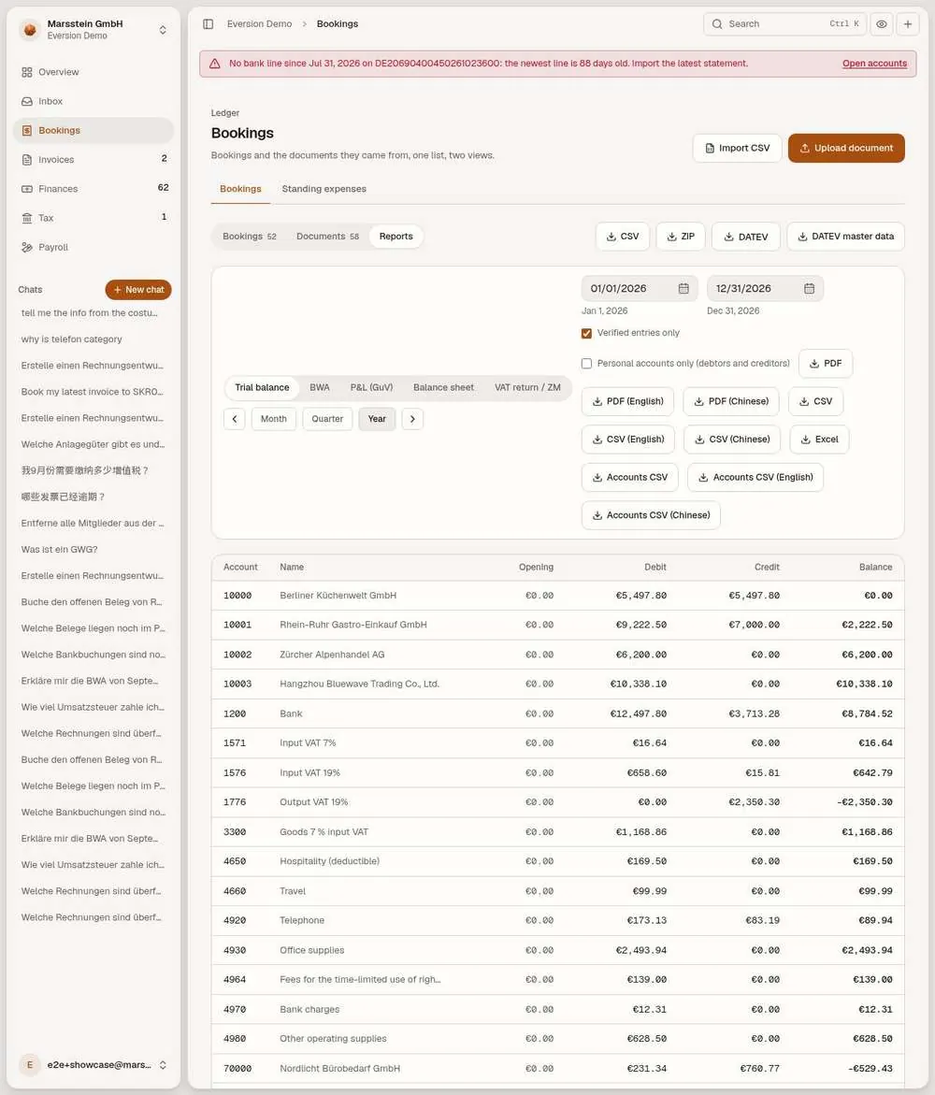The width and height of the screenshot is (935, 1095).
Task: Select Bookings in the sidebar
Action: point(93,131)
